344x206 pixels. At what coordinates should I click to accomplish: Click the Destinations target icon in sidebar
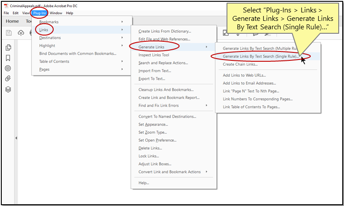8,68
